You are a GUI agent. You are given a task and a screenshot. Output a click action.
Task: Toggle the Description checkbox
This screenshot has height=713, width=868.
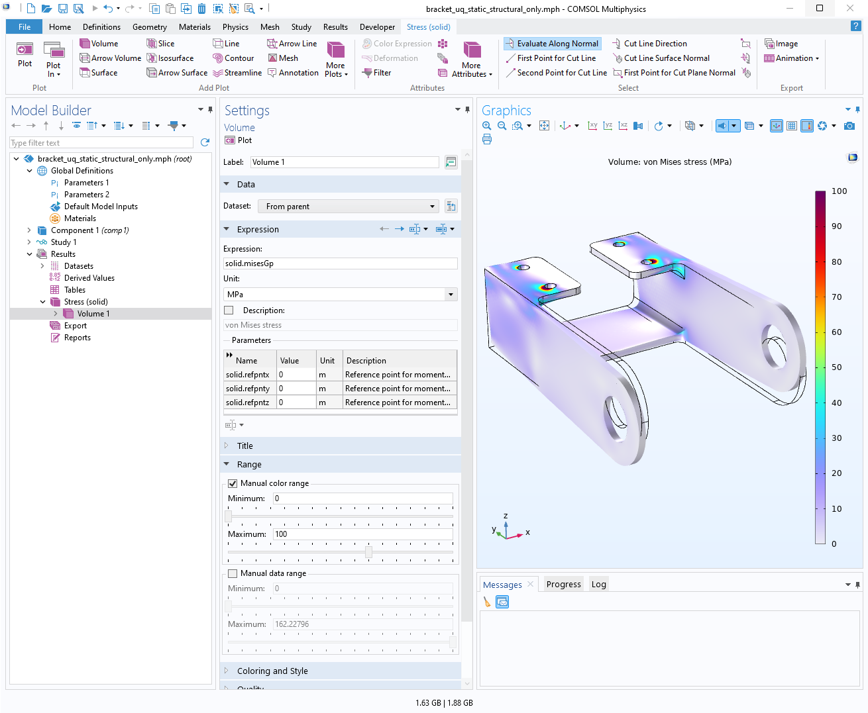229,310
